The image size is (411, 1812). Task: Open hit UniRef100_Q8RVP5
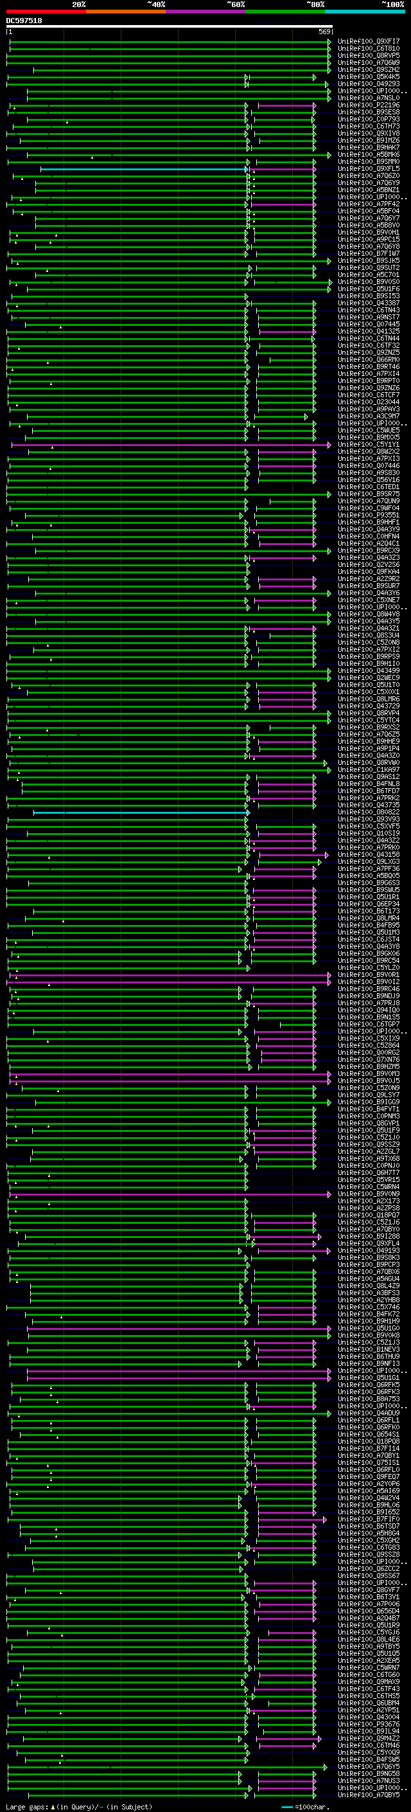[x=369, y=55]
